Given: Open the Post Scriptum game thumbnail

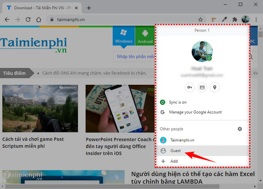Looking at the screenshot, I should 40,109.
